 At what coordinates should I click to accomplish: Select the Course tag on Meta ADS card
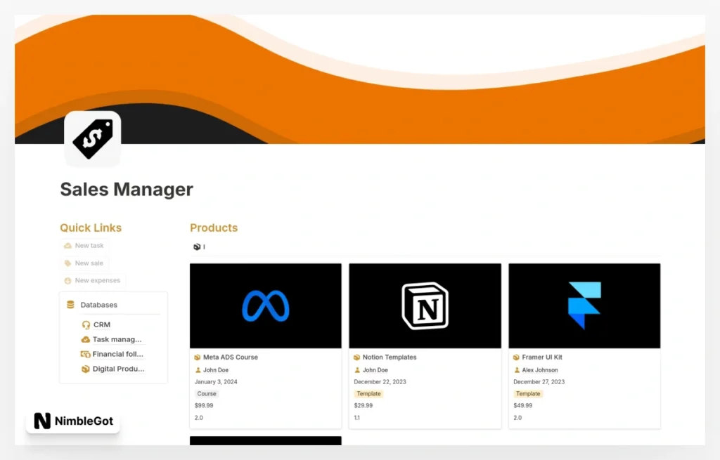[207, 394]
